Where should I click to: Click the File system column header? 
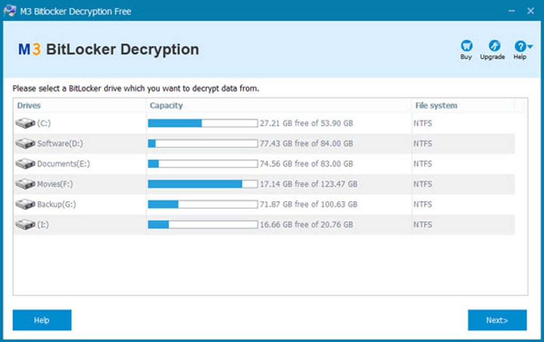pyautogui.click(x=436, y=106)
